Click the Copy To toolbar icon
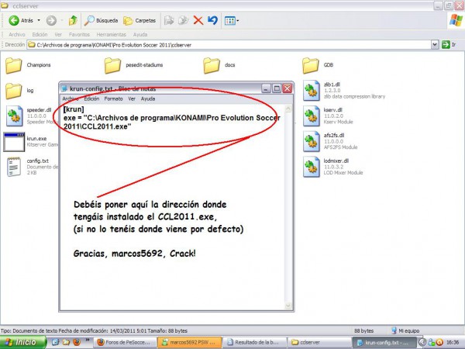465x349 pixels. point(183,20)
